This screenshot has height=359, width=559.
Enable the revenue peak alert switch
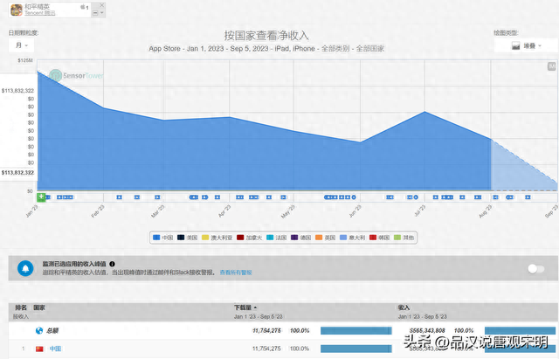click(x=535, y=268)
